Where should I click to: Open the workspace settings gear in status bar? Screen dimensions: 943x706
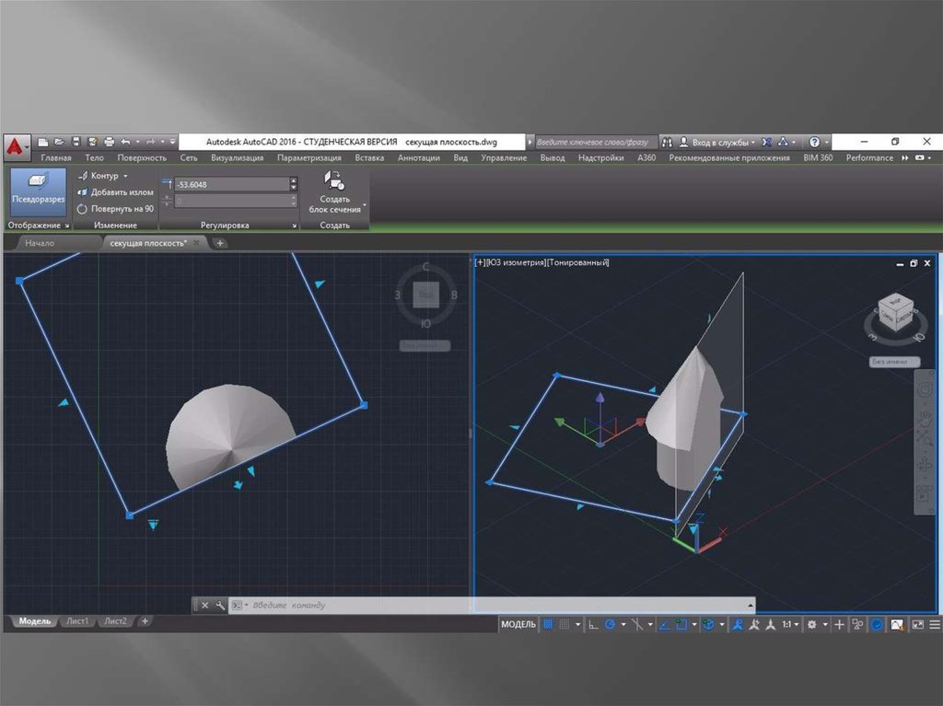tap(811, 624)
